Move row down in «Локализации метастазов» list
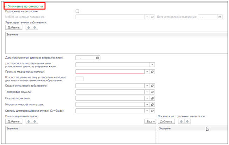This screenshot has height=145, width=229. [x=35, y=122]
